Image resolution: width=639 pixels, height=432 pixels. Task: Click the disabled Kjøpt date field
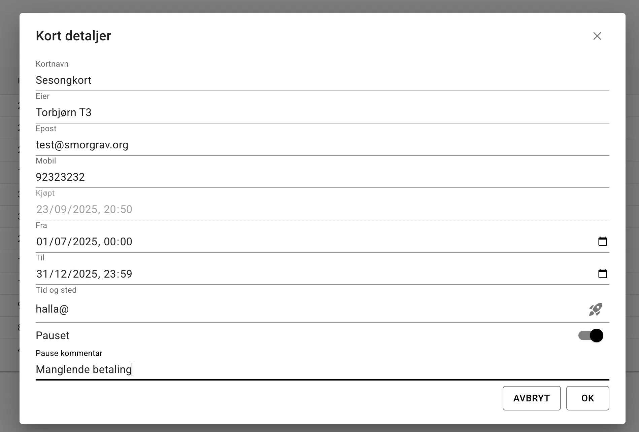point(303,209)
